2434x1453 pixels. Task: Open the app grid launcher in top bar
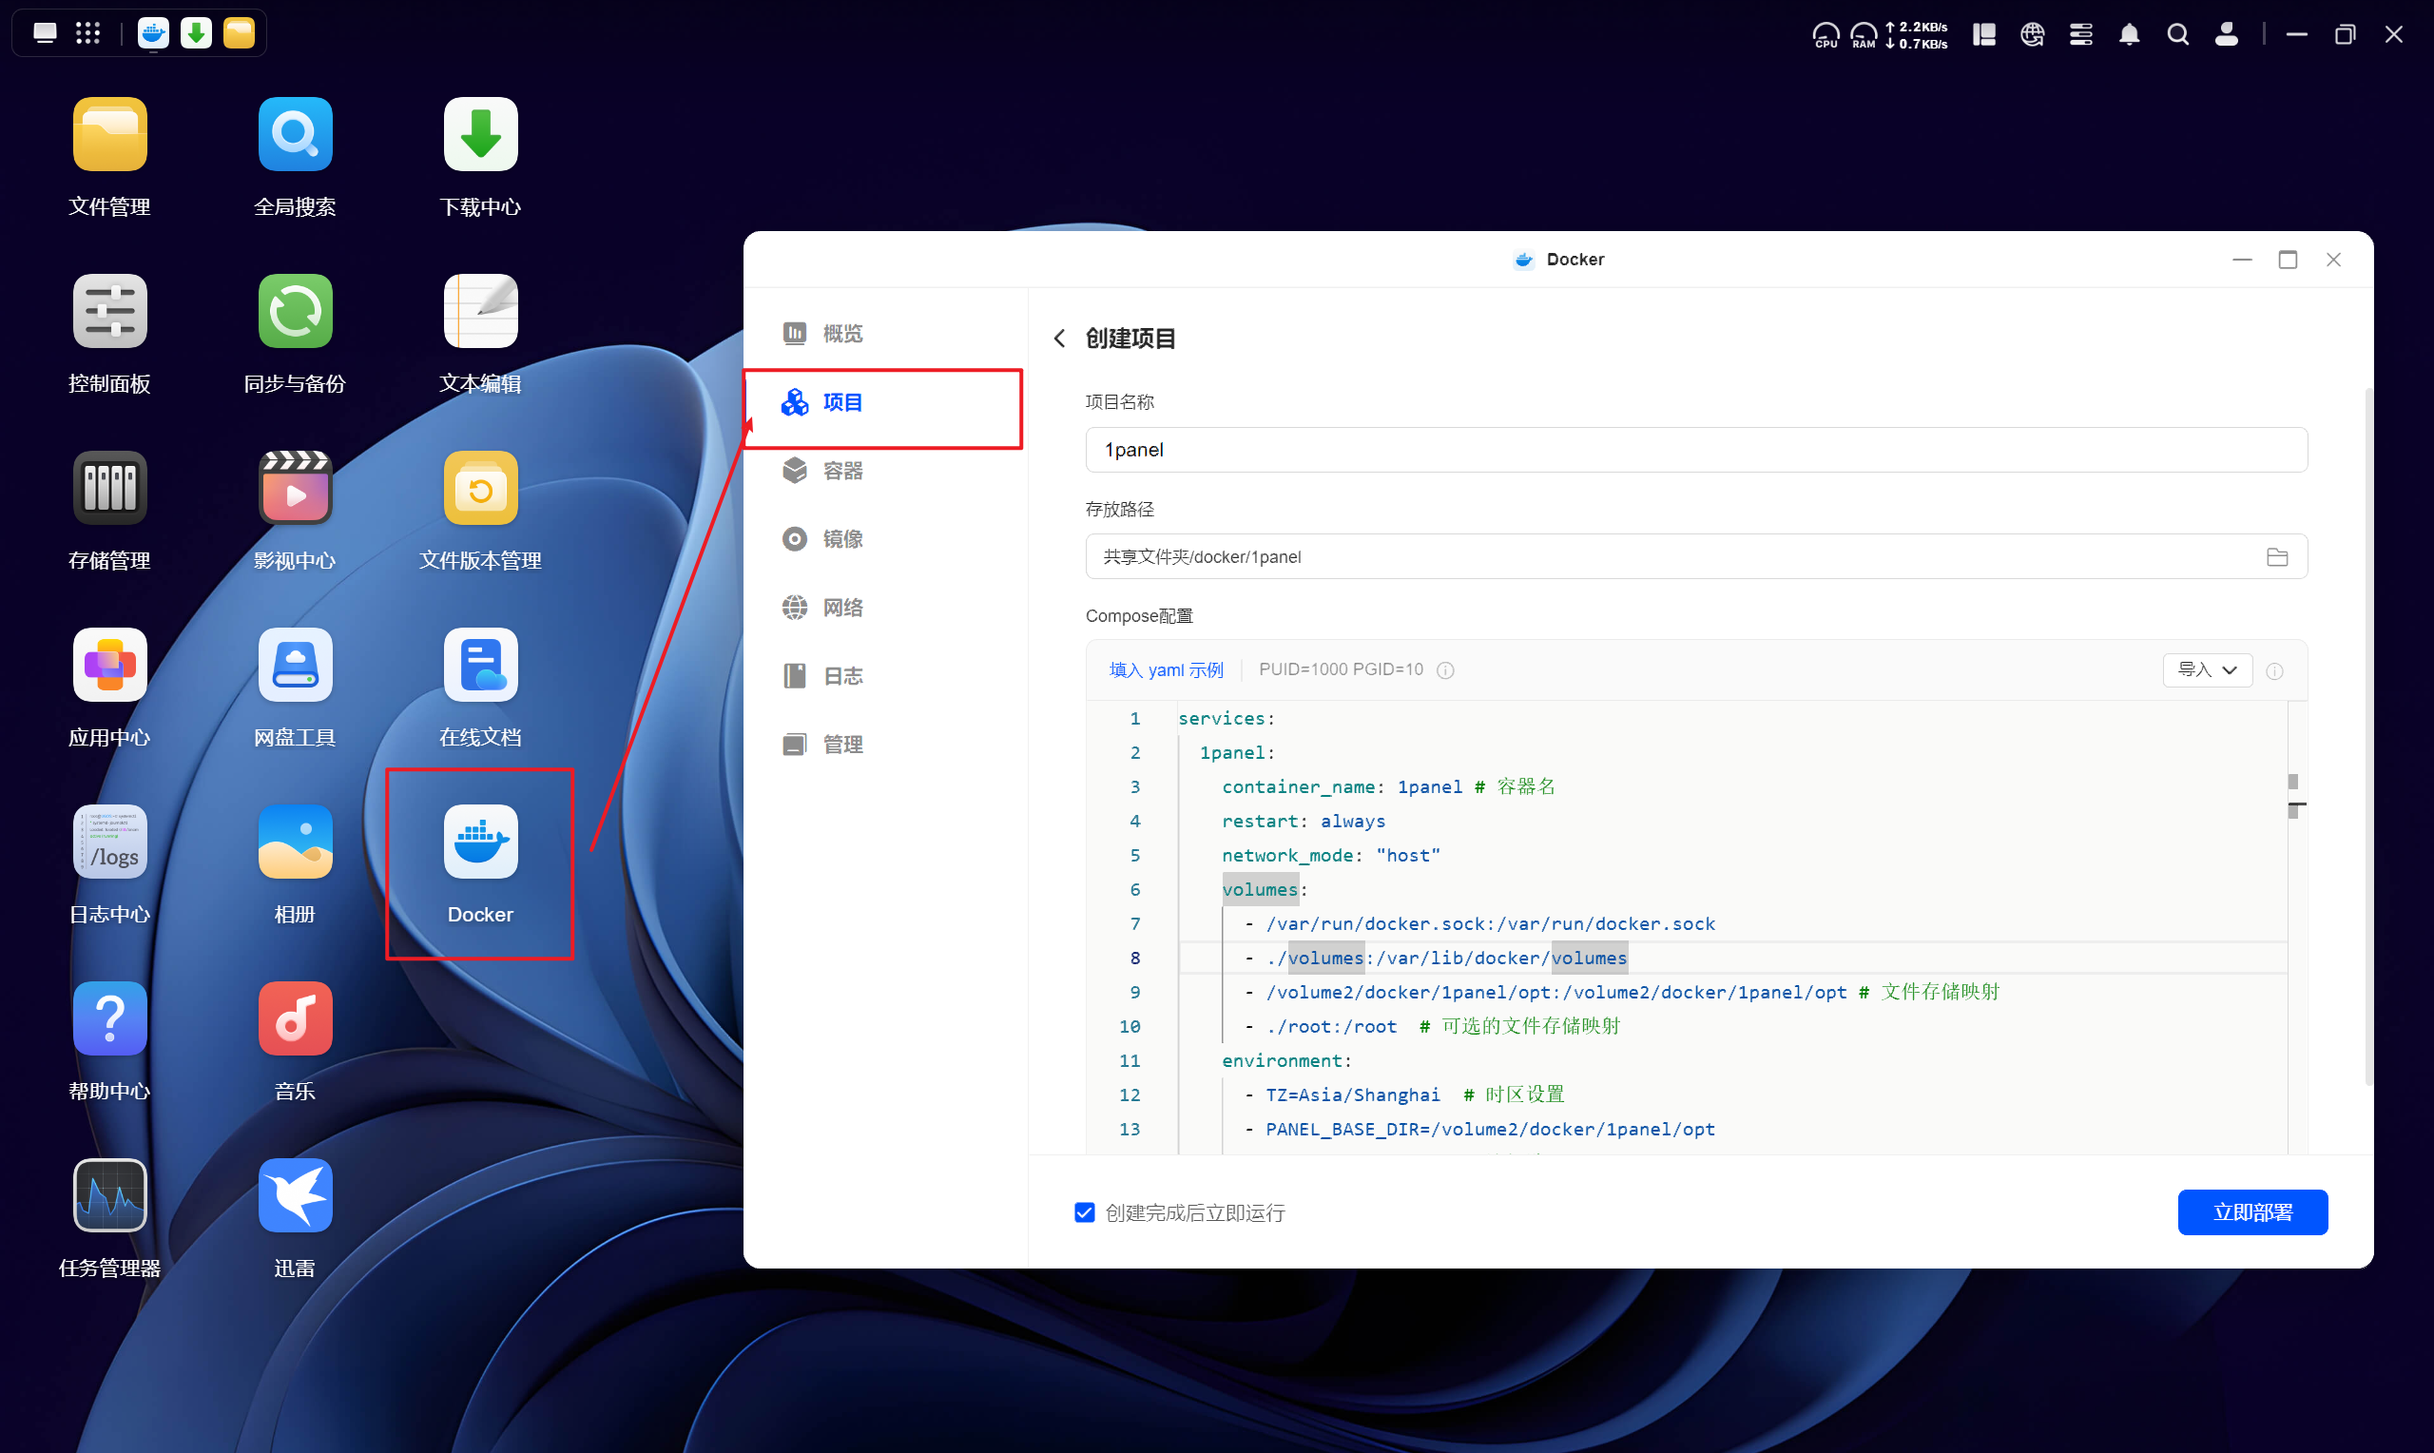(88, 33)
